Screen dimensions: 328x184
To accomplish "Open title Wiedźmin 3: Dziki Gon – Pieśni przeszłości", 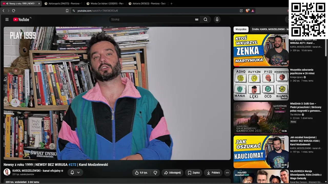I will point(306,107).
